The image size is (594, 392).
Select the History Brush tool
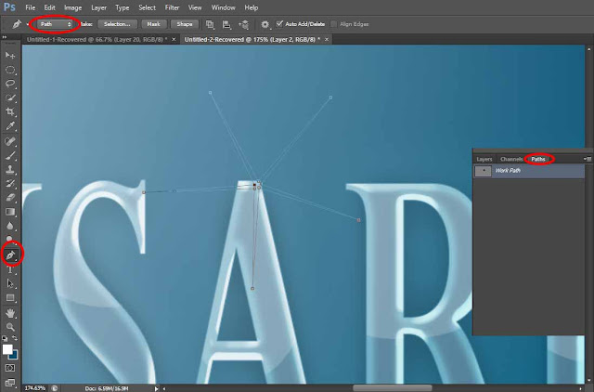pos(10,184)
